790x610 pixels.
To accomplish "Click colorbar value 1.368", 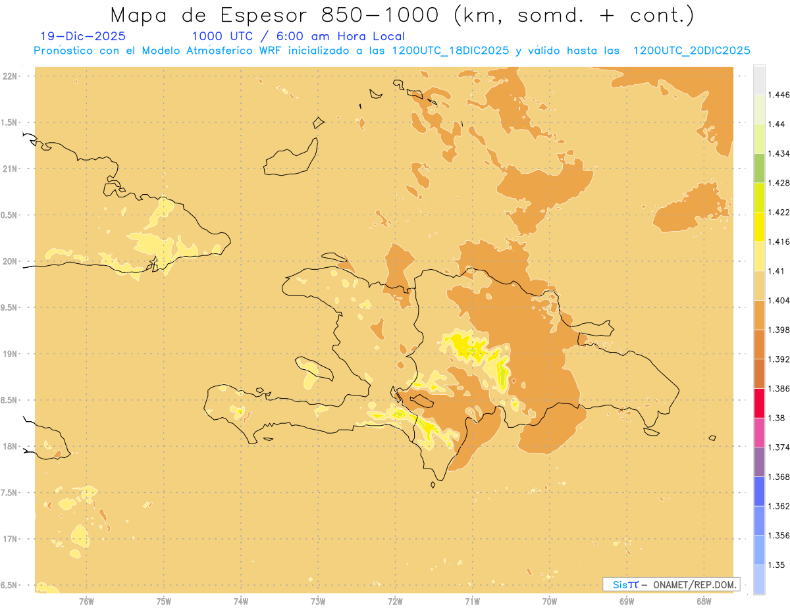I will click(x=779, y=477).
